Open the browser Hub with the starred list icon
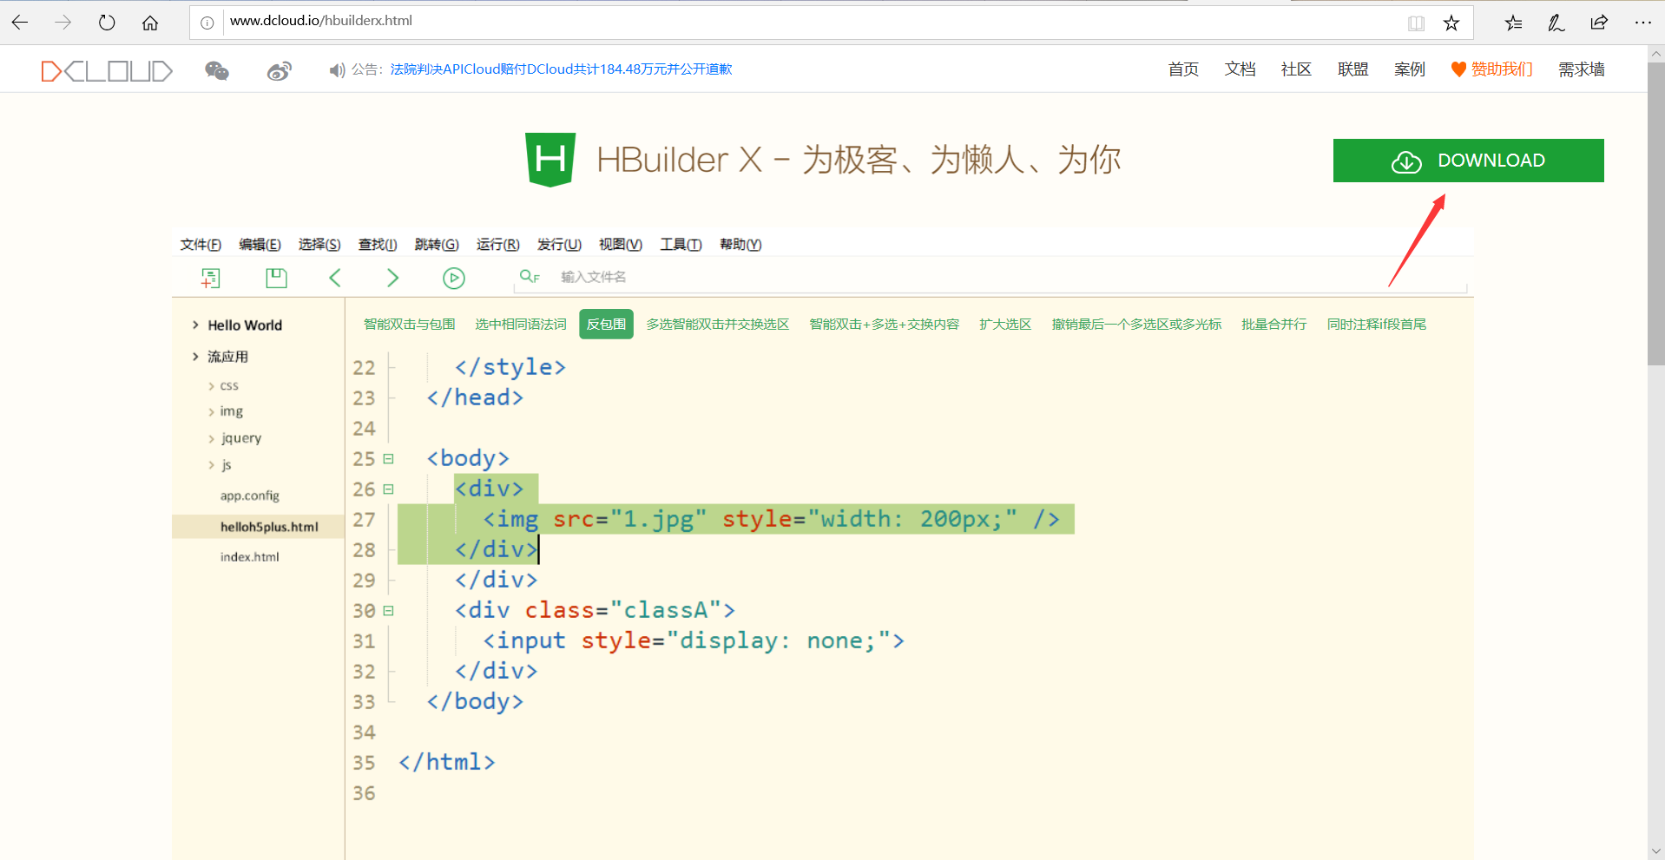 click(x=1512, y=23)
